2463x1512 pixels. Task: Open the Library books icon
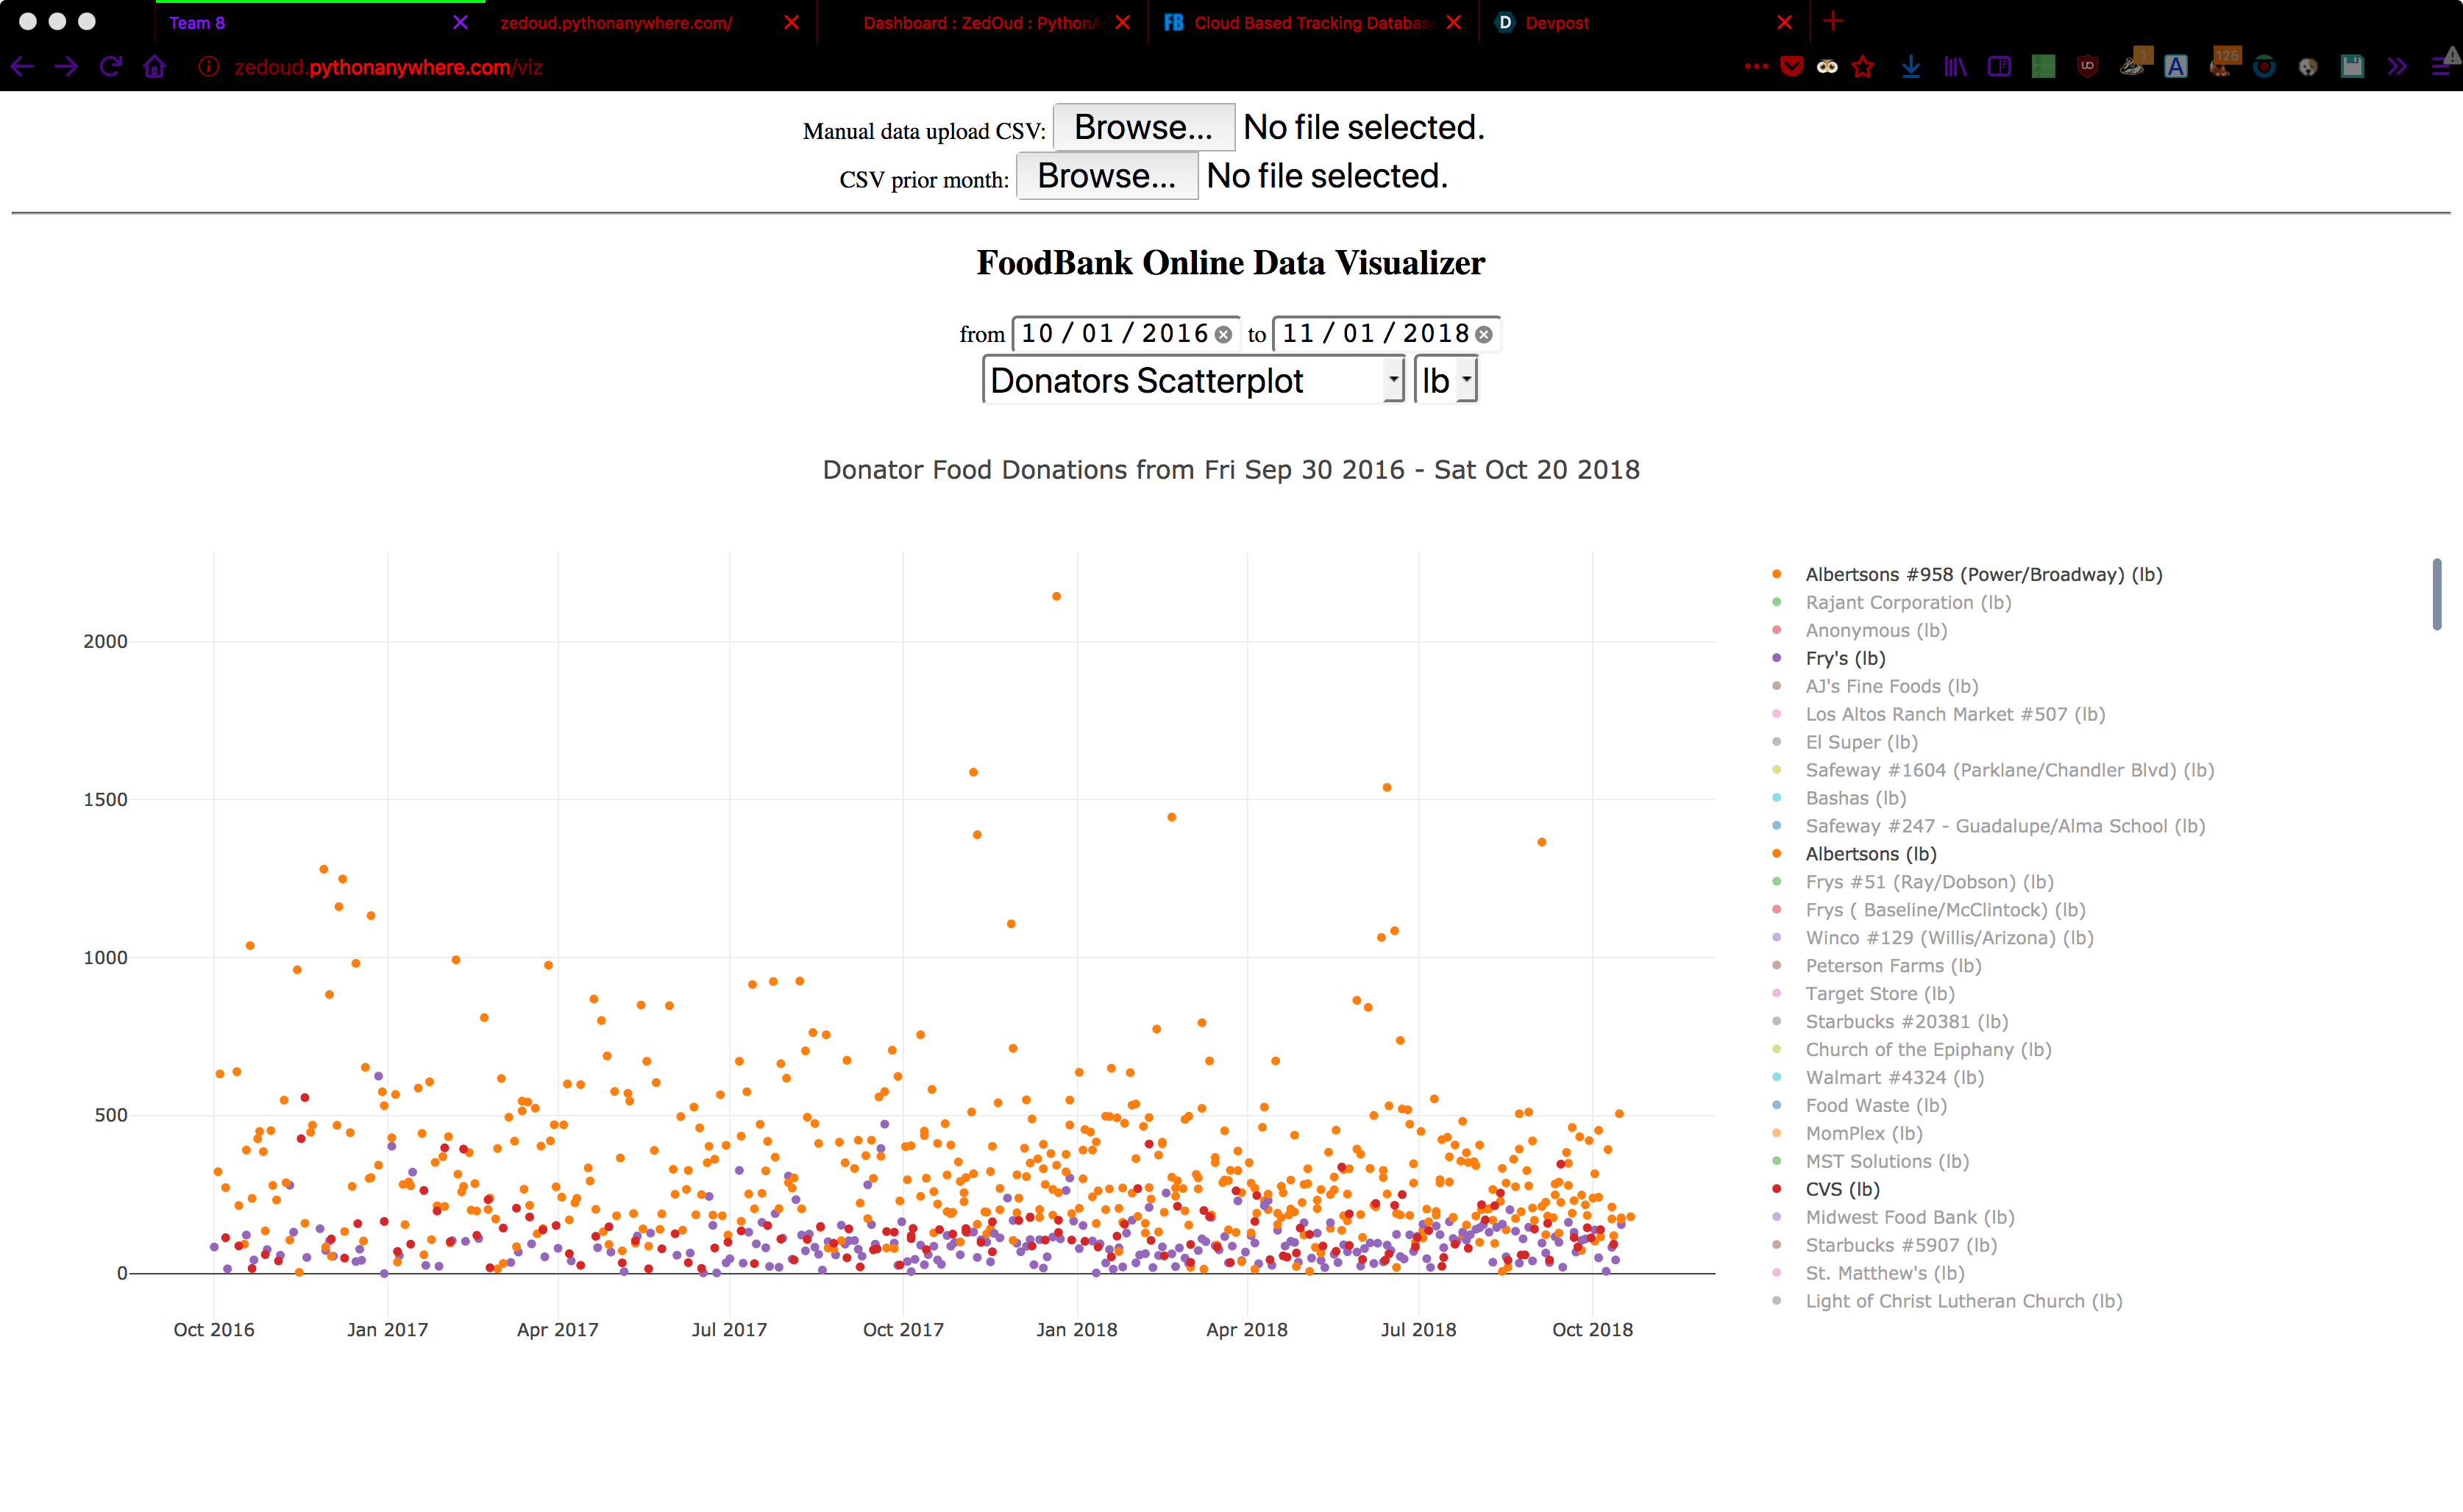1955,67
